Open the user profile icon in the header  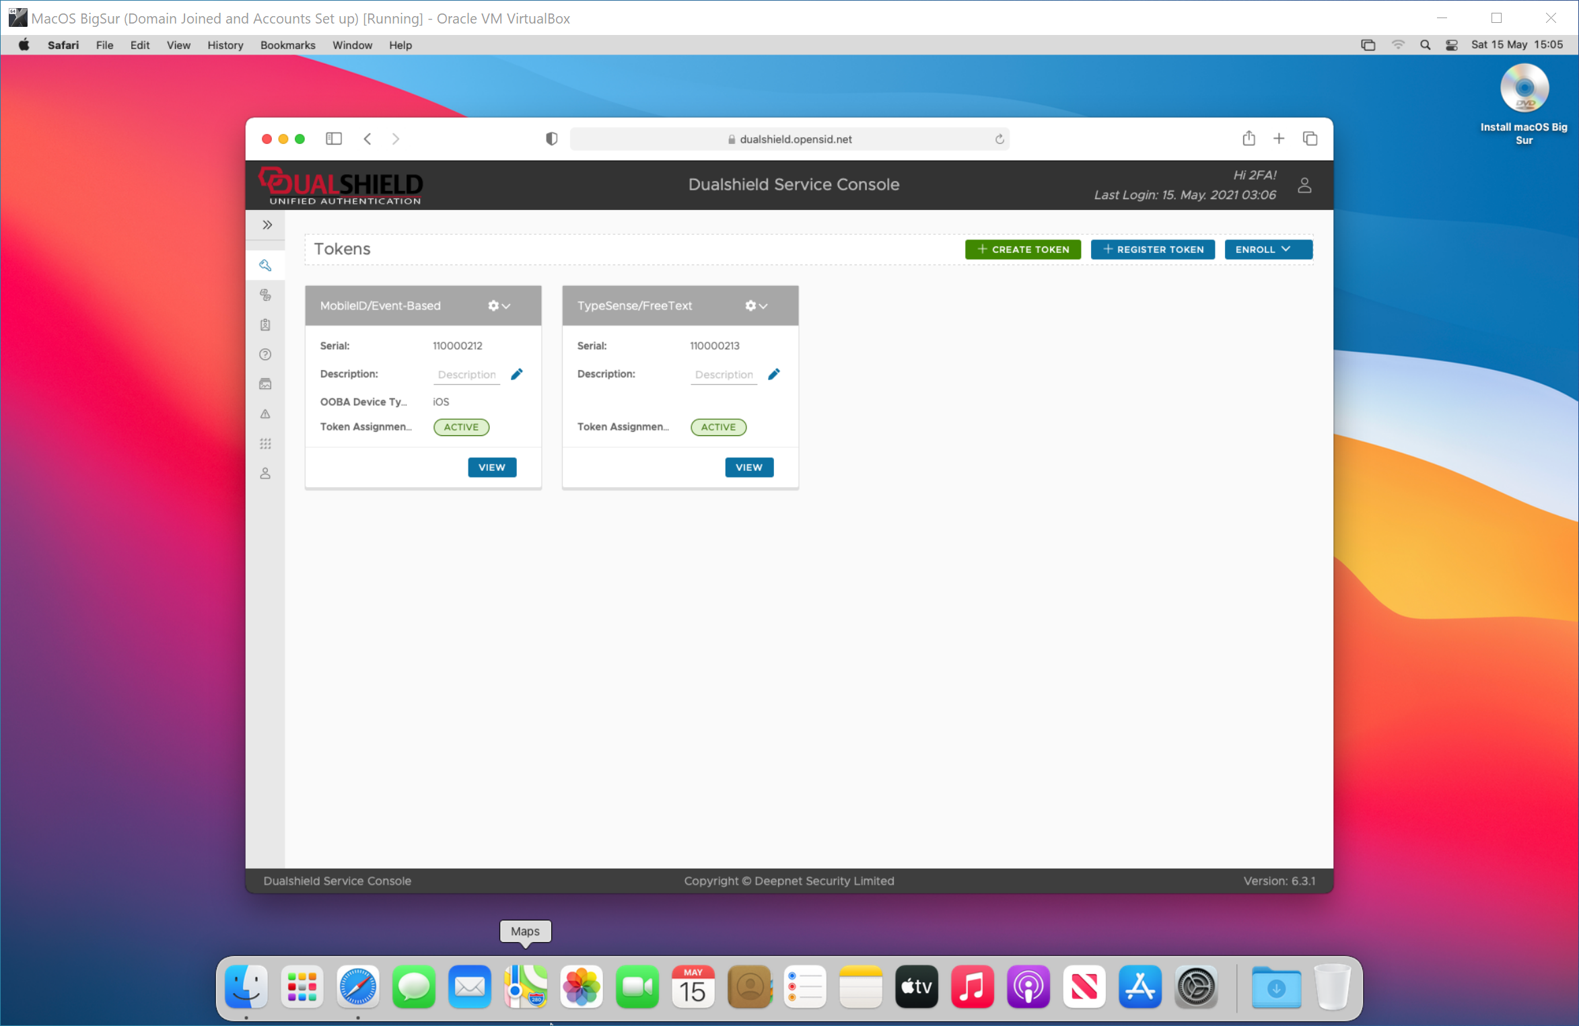pyautogui.click(x=1304, y=185)
